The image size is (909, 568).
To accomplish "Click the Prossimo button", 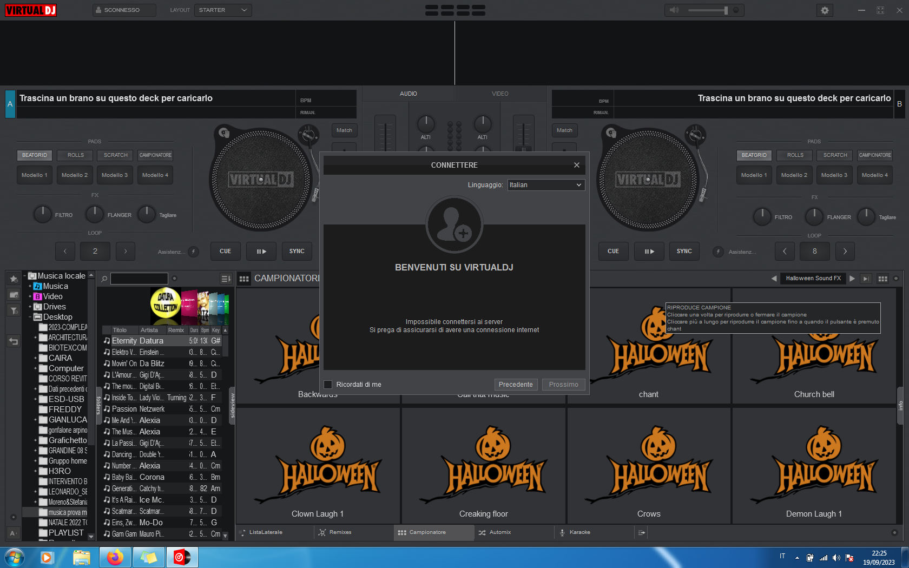I will pos(564,385).
